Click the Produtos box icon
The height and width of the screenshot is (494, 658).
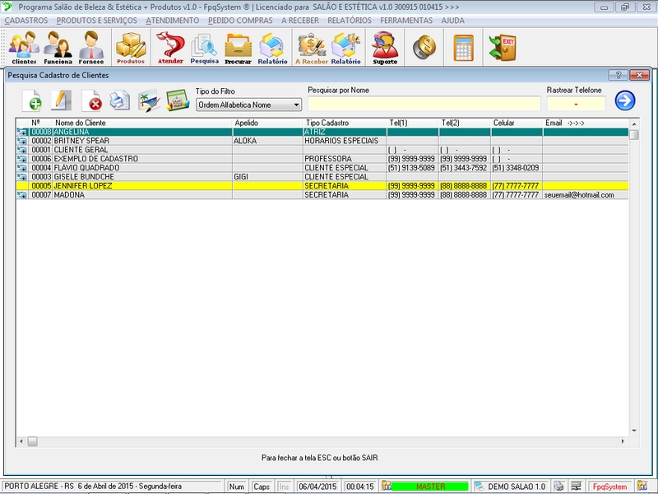[x=130, y=47]
